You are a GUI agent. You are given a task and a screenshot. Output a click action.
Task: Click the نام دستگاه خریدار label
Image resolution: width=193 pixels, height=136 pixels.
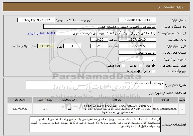point(174,27)
